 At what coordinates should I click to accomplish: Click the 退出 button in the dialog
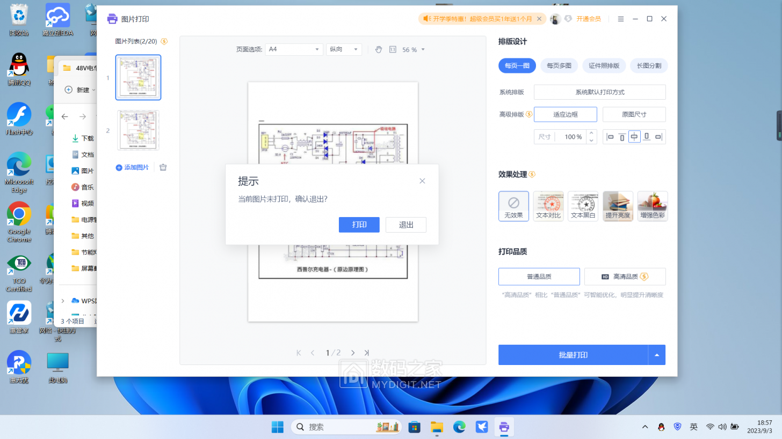(406, 225)
